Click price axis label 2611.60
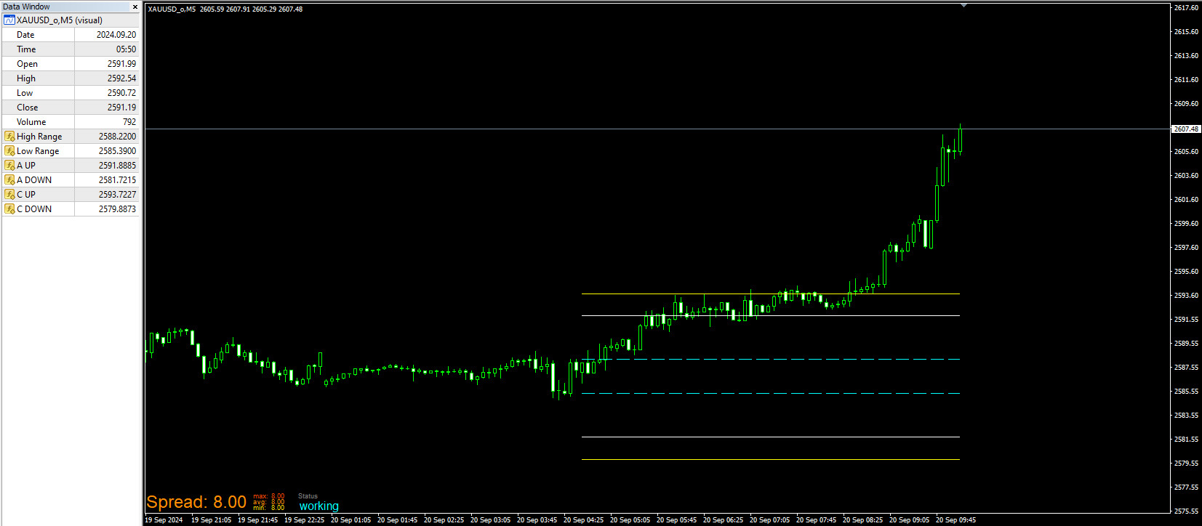Viewport: 1202px width, 526px height. (1186, 80)
